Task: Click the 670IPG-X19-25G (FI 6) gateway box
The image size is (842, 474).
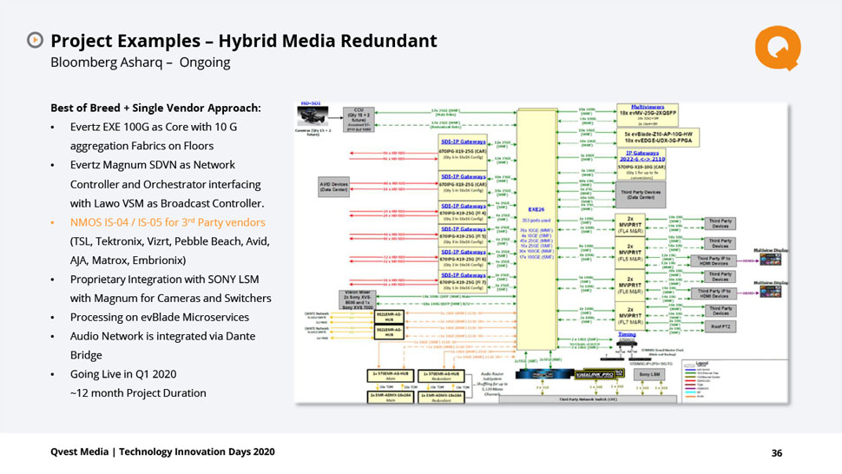Action: pos(463,258)
